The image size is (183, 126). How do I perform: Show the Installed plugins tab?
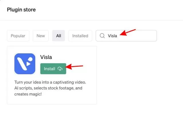point(80,36)
